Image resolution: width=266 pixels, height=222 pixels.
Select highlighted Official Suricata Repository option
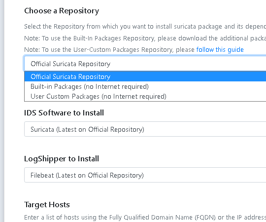coord(145,76)
